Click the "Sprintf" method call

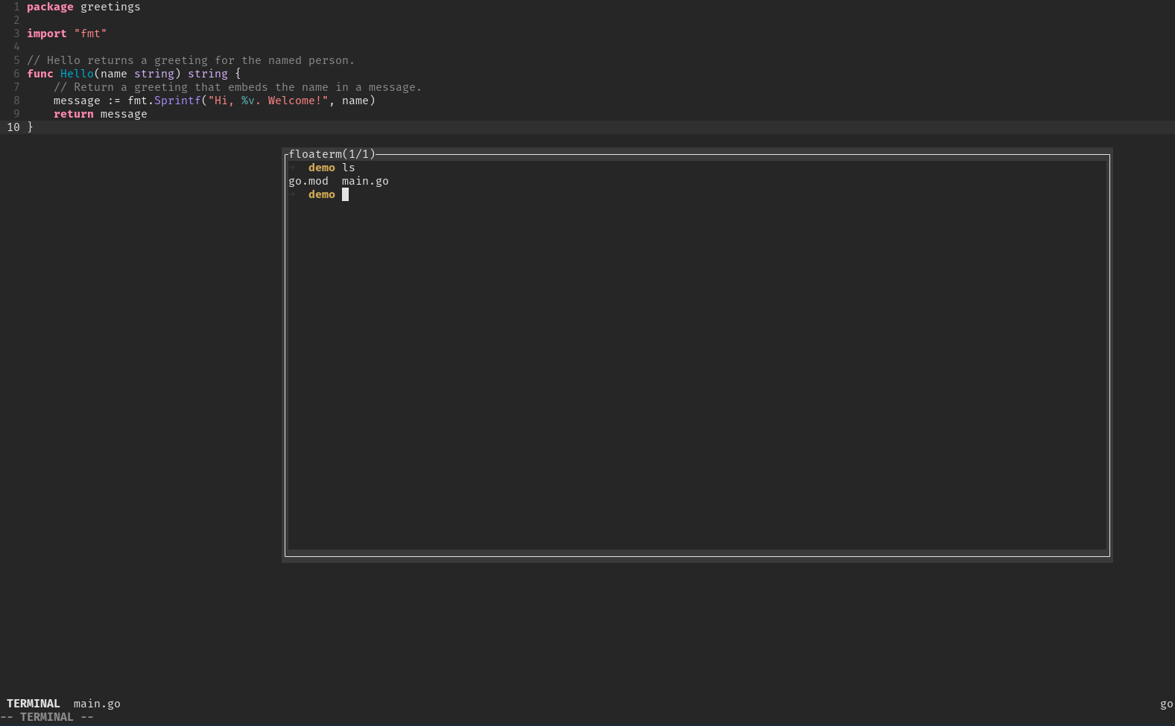pos(177,101)
